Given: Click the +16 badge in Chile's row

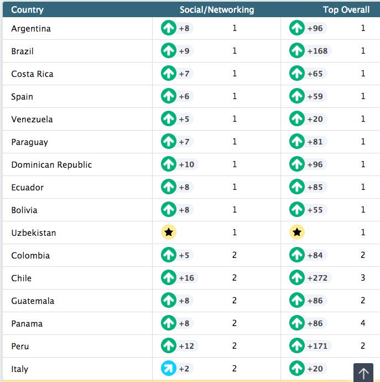Looking at the screenshot, I should 186,278.
